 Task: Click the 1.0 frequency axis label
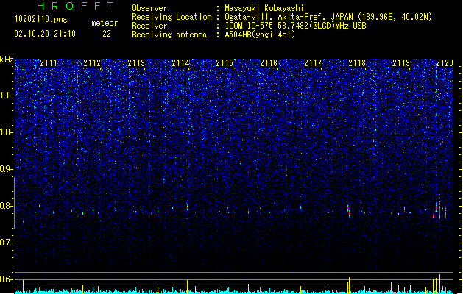(7, 132)
